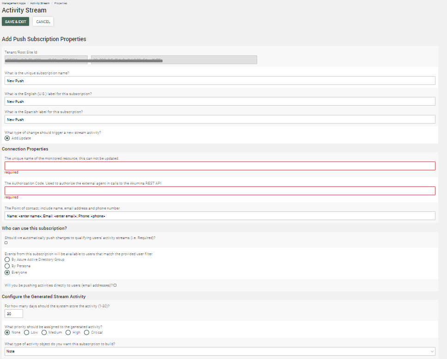The width and height of the screenshot is (447, 359).
Task: Expand the activity object type dropdown
Action: [220, 352]
